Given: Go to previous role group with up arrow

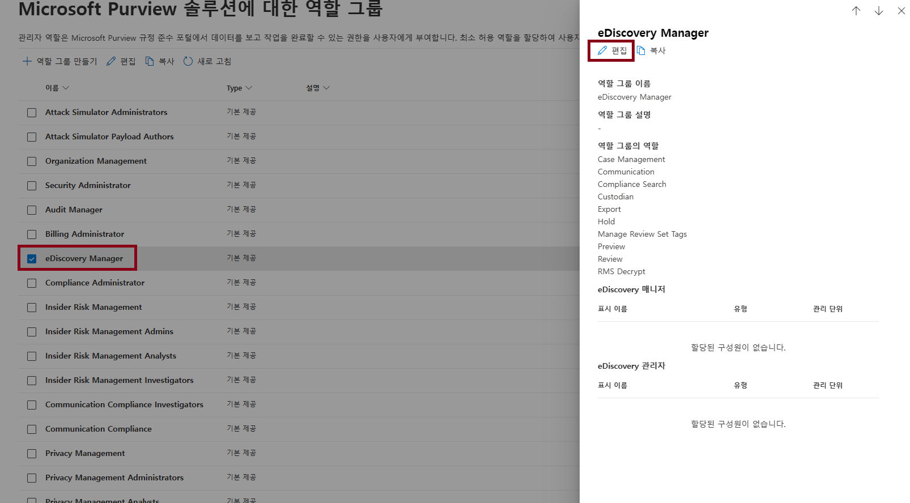Looking at the screenshot, I should (x=856, y=11).
